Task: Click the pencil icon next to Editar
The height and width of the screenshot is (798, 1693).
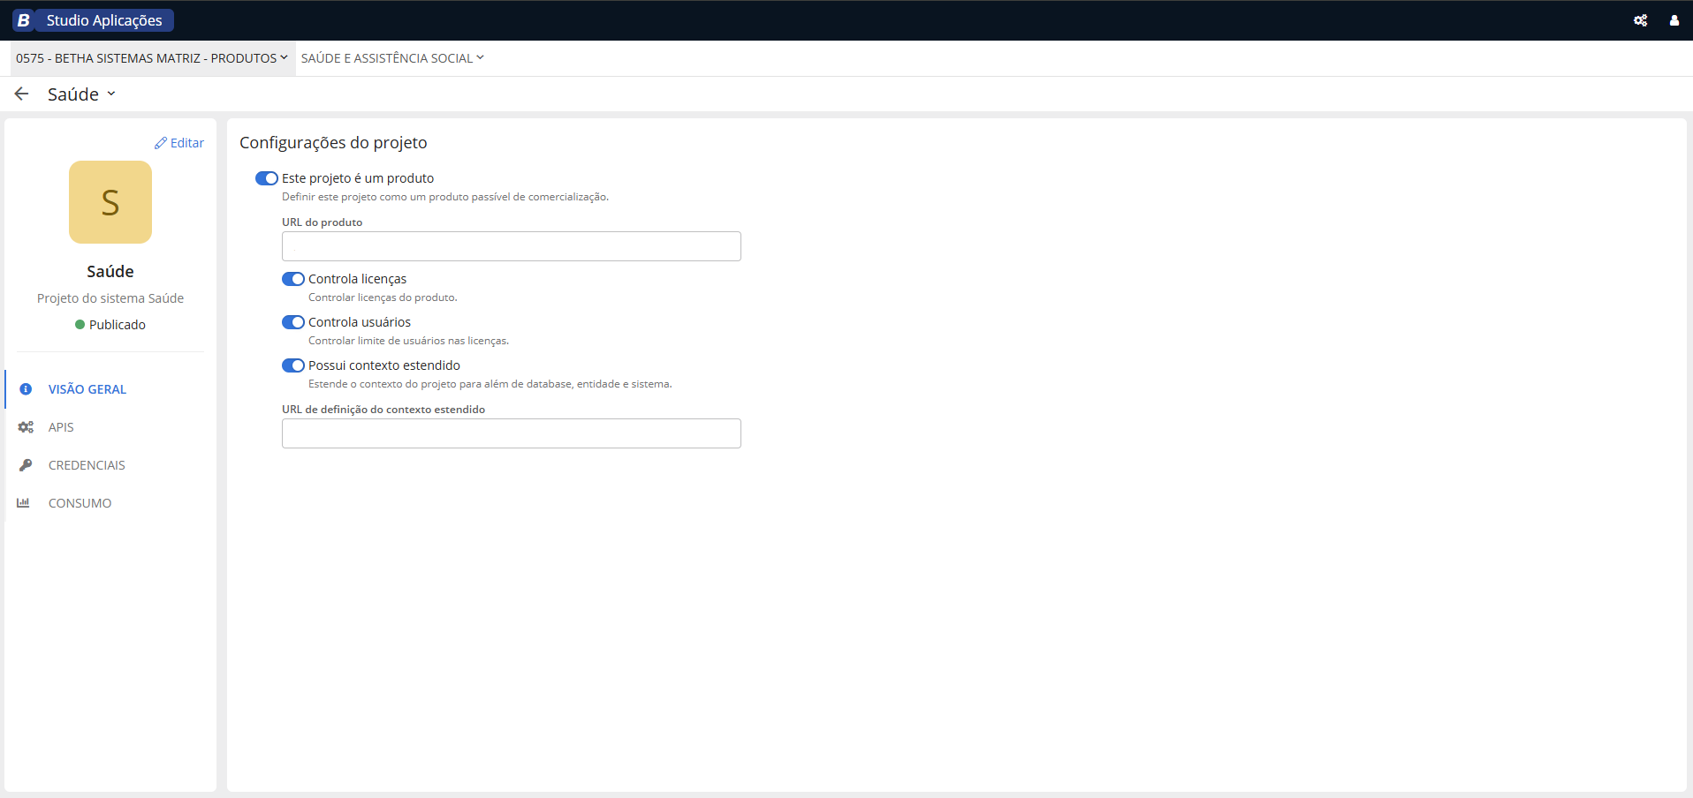Action: [161, 143]
